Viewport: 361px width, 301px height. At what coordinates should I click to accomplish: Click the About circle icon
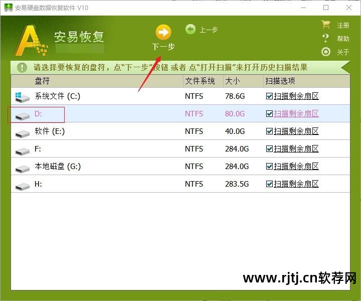pos(326,52)
